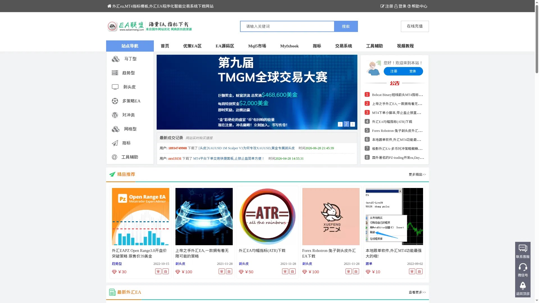Click the blue 登录 button in welcome panel

(x=413, y=71)
